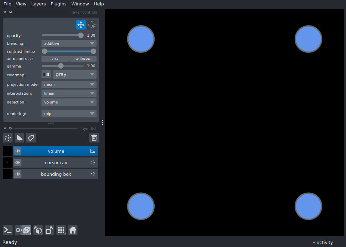Toggle 2D/3D view display mode
Image resolution: width=346 pixels, height=247 pixels.
pos(23,230)
